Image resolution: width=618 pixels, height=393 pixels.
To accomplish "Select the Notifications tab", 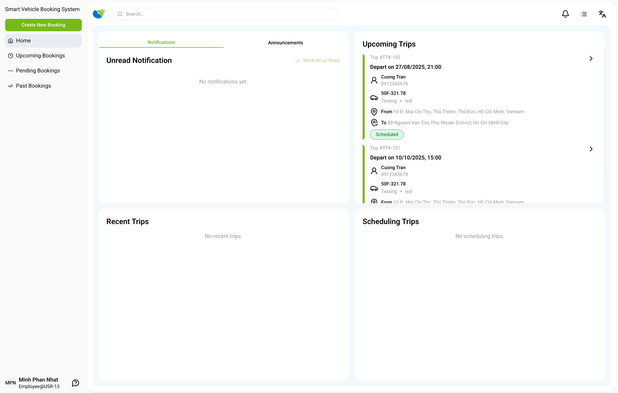I will 161,42.
